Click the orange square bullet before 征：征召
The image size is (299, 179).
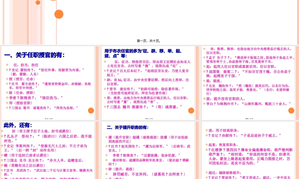(x=105, y=61)
